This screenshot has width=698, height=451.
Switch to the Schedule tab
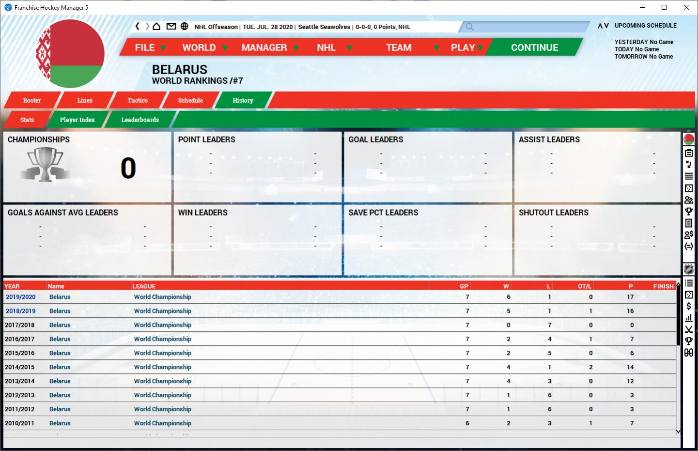tap(190, 100)
